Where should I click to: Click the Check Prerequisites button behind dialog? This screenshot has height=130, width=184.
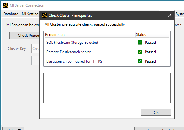[x=25, y=36]
